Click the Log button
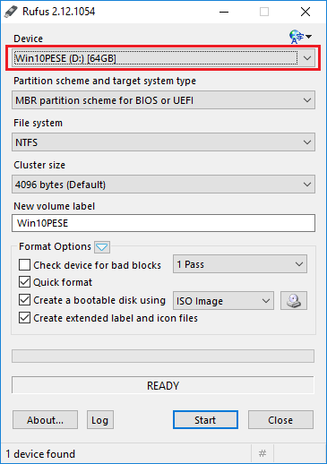 coord(100,420)
